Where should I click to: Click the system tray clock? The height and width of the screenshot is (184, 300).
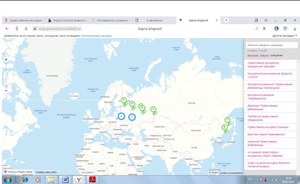[x=288, y=180]
